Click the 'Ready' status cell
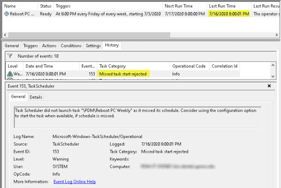The image size is (281, 188). [46, 14]
